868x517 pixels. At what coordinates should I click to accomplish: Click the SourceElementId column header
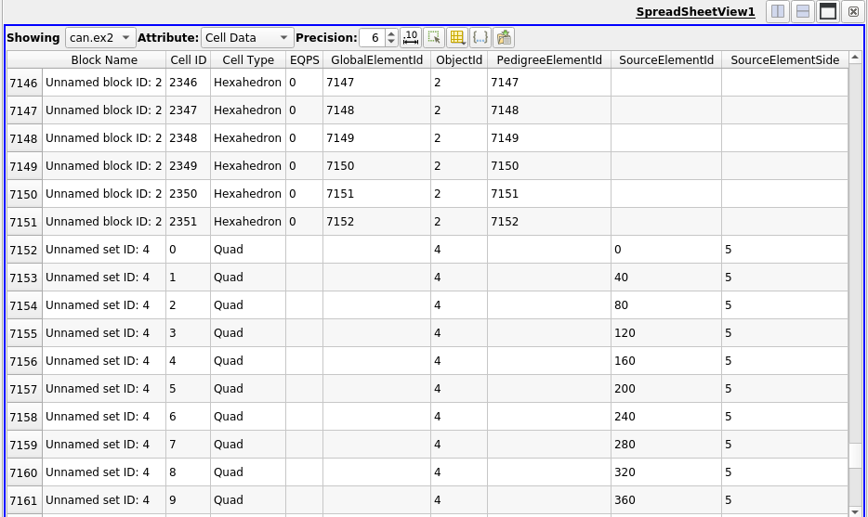pos(665,60)
